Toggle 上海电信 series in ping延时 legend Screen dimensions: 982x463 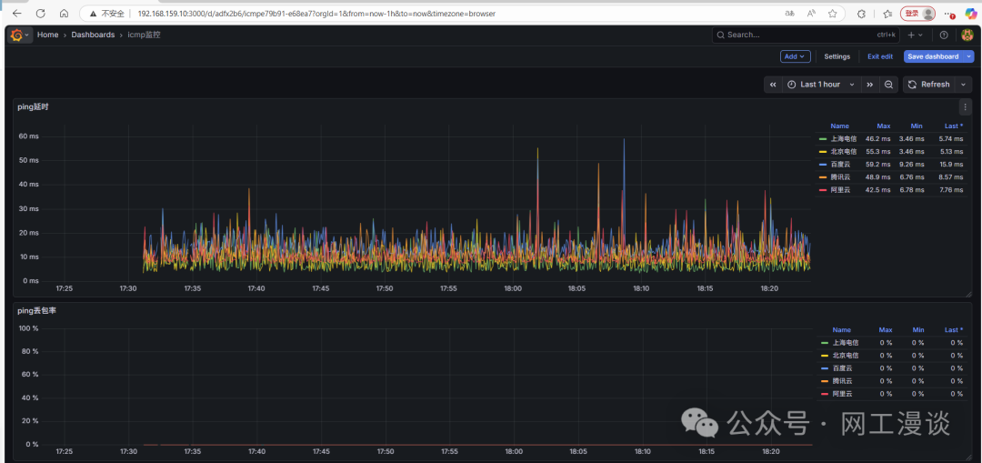844,139
